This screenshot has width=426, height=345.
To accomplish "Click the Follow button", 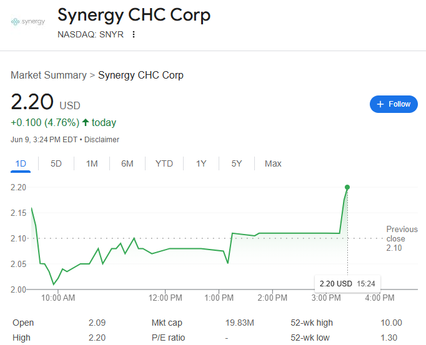I will [394, 104].
